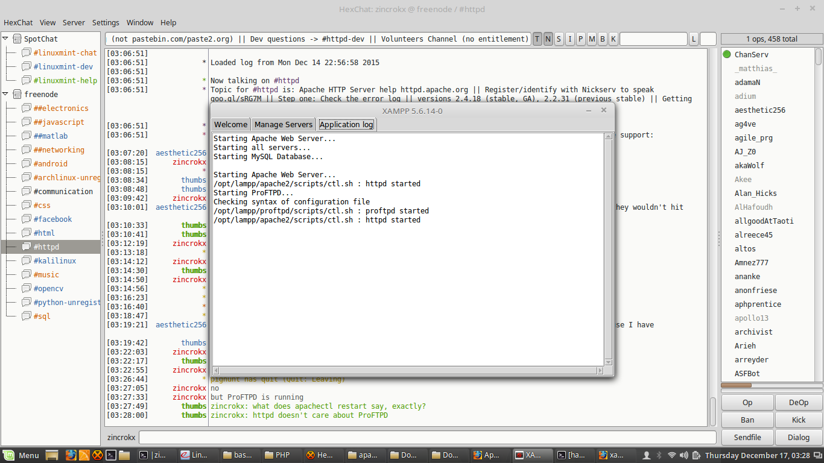Switch to the Welcome tab in XAMPP
Viewport: 824px width, 463px height.
[x=231, y=124]
